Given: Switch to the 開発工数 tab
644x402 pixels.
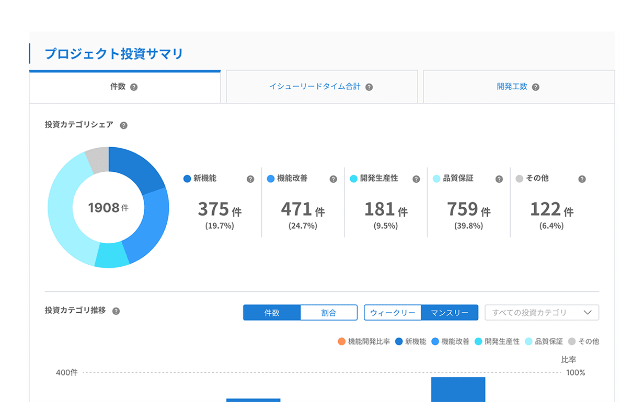Looking at the screenshot, I should click(519, 87).
